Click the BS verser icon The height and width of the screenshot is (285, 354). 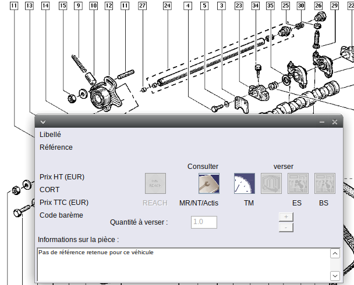(x=324, y=183)
